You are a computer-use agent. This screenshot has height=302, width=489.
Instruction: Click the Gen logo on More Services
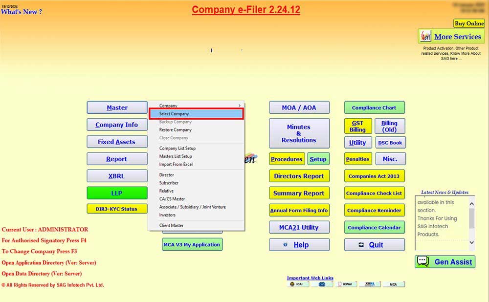(426, 37)
